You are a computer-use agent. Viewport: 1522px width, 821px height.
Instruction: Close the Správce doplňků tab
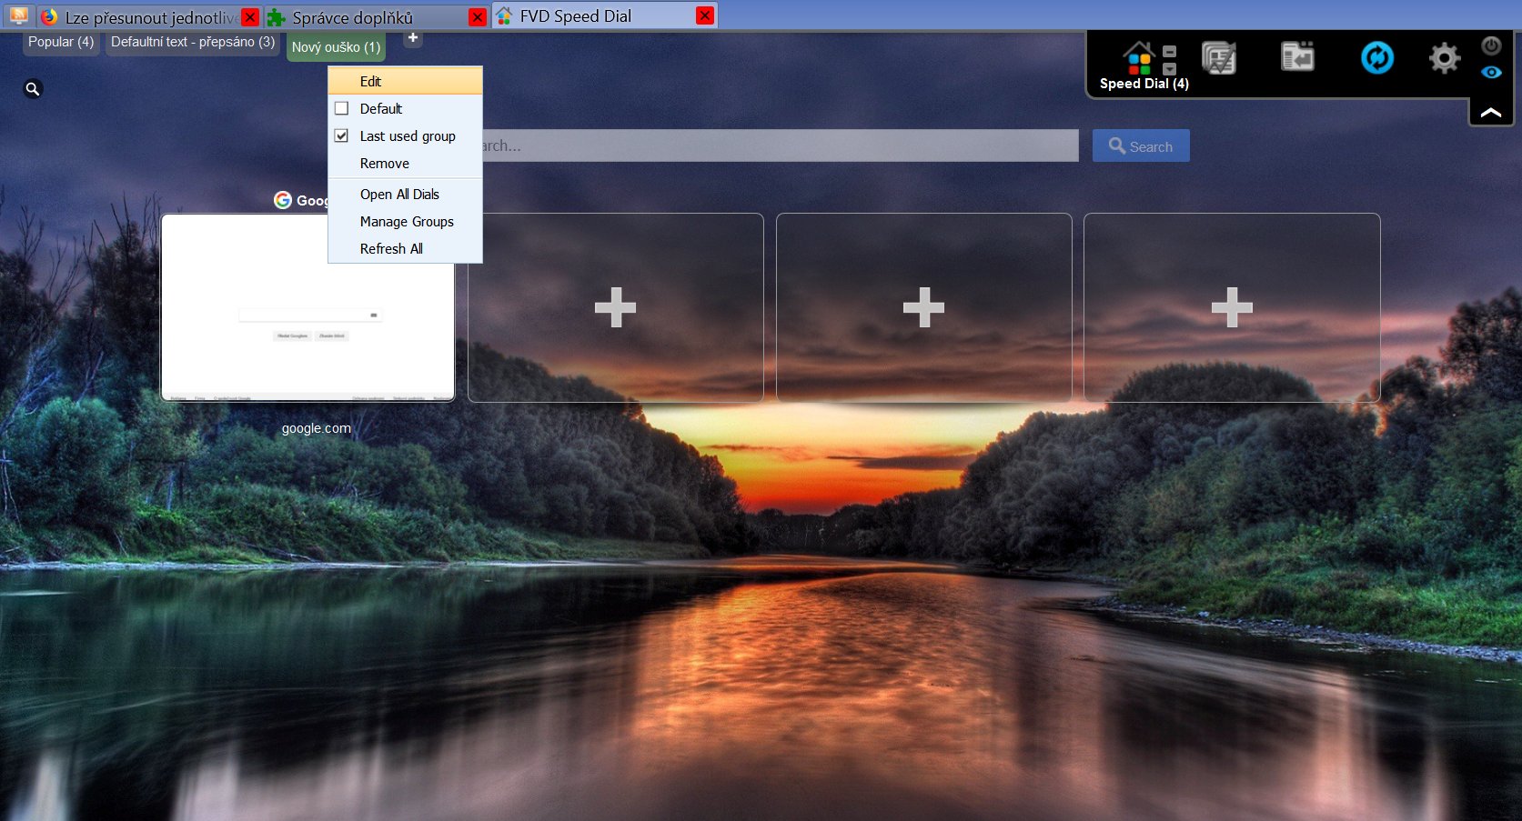(x=478, y=17)
